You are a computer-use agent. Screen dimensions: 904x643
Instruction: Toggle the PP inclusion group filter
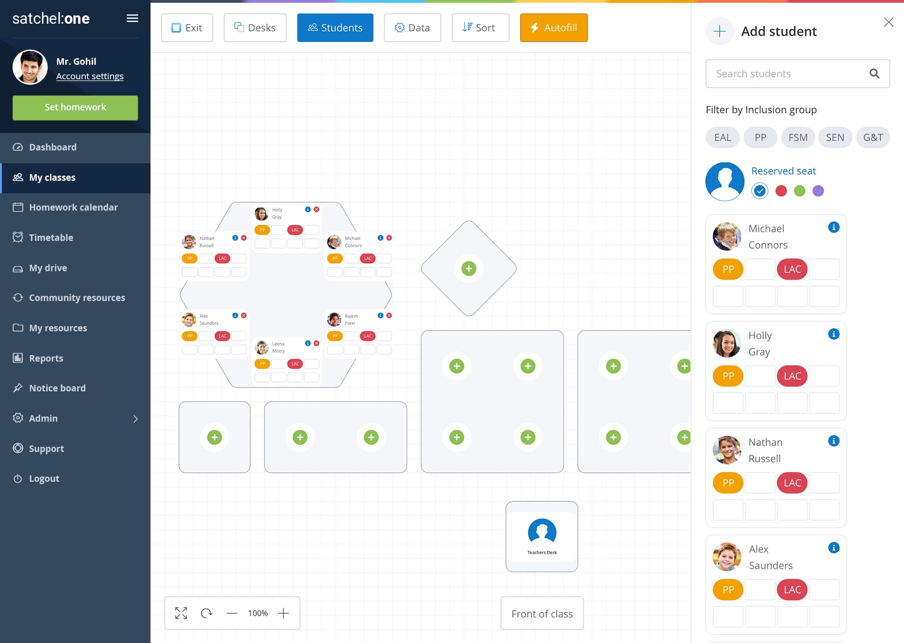[x=760, y=137]
